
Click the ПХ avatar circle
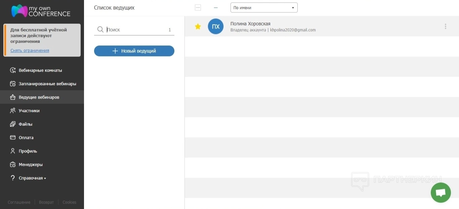click(x=216, y=27)
